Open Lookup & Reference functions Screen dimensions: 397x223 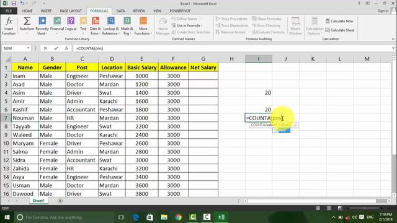(111, 26)
